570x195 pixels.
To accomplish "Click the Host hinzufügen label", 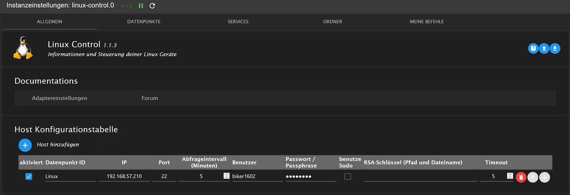I will pos(58,144).
